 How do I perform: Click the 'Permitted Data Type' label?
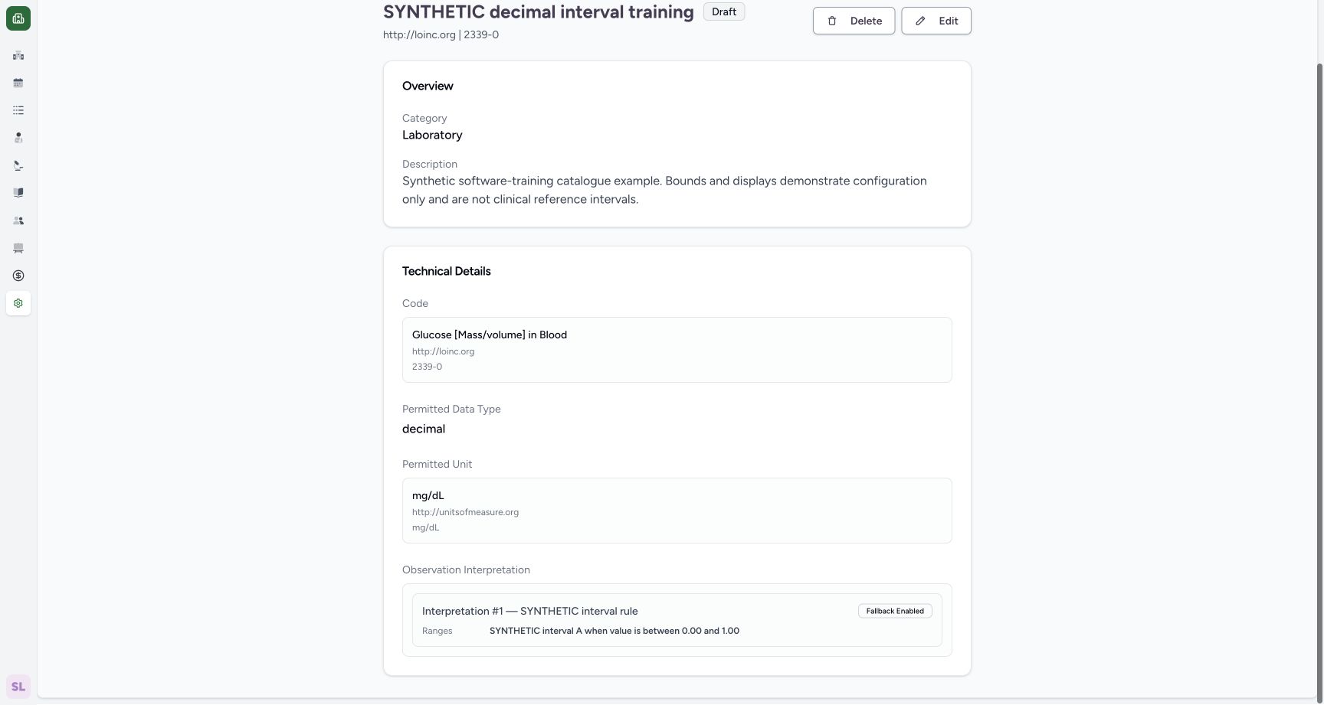[451, 409]
